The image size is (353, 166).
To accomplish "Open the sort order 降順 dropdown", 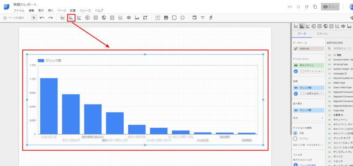I will tap(308, 118).
